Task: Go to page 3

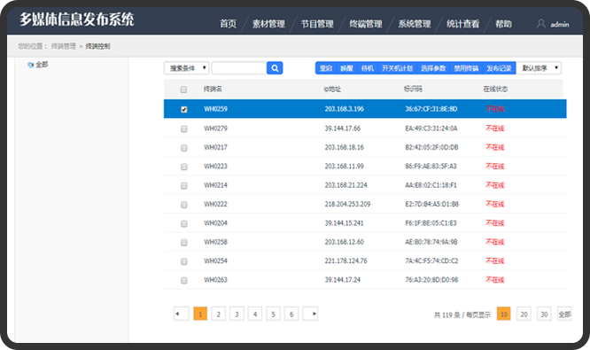Action: click(237, 314)
